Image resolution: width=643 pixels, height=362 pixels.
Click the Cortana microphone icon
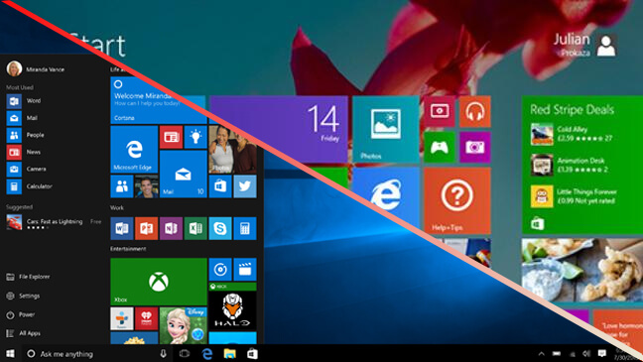pos(163,353)
